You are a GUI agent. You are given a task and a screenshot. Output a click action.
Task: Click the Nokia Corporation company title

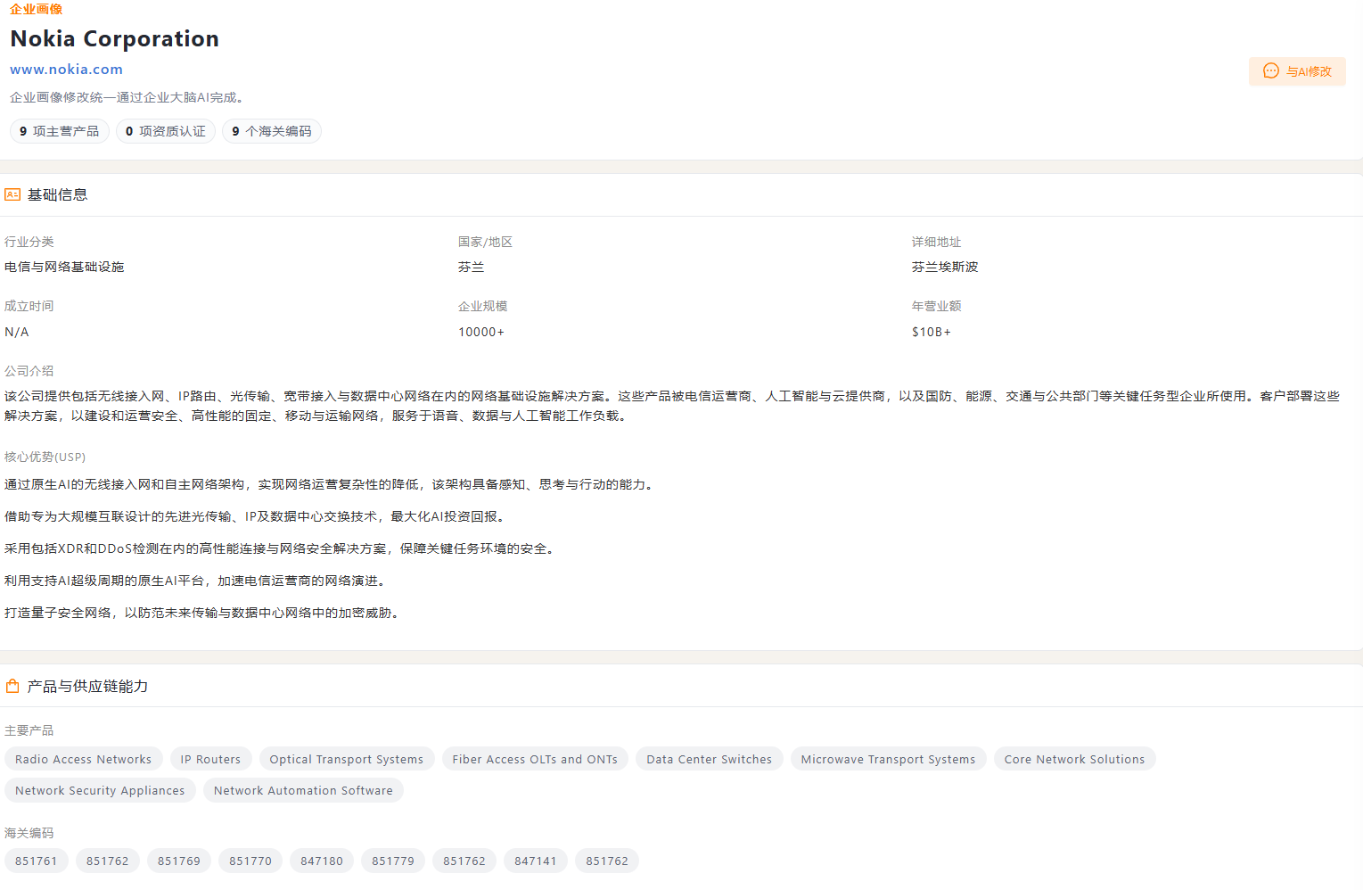[114, 38]
